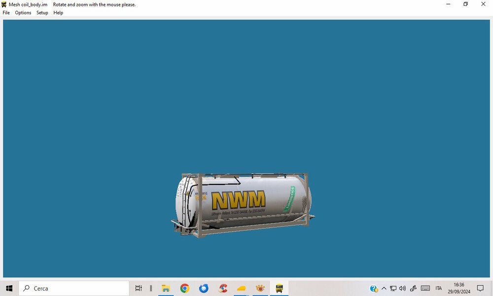The width and height of the screenshot is (493, 296).
Task: Click the Get Help tray icon
Action: point(374,289)
